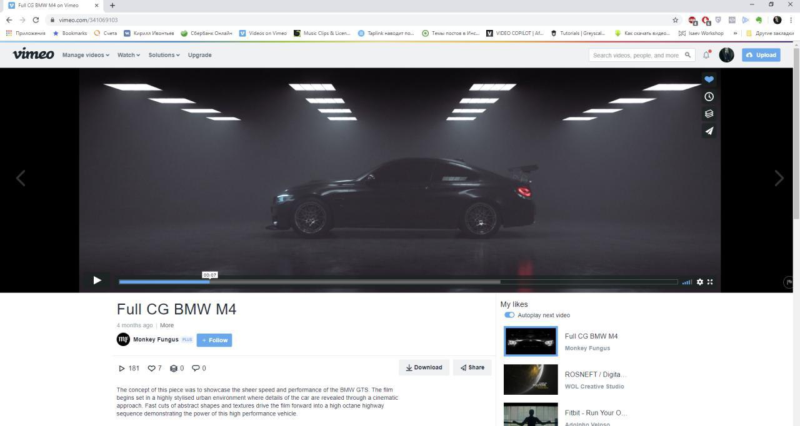Reload the page
Viewport: 800px width, 426px height.
pos(36,20)
